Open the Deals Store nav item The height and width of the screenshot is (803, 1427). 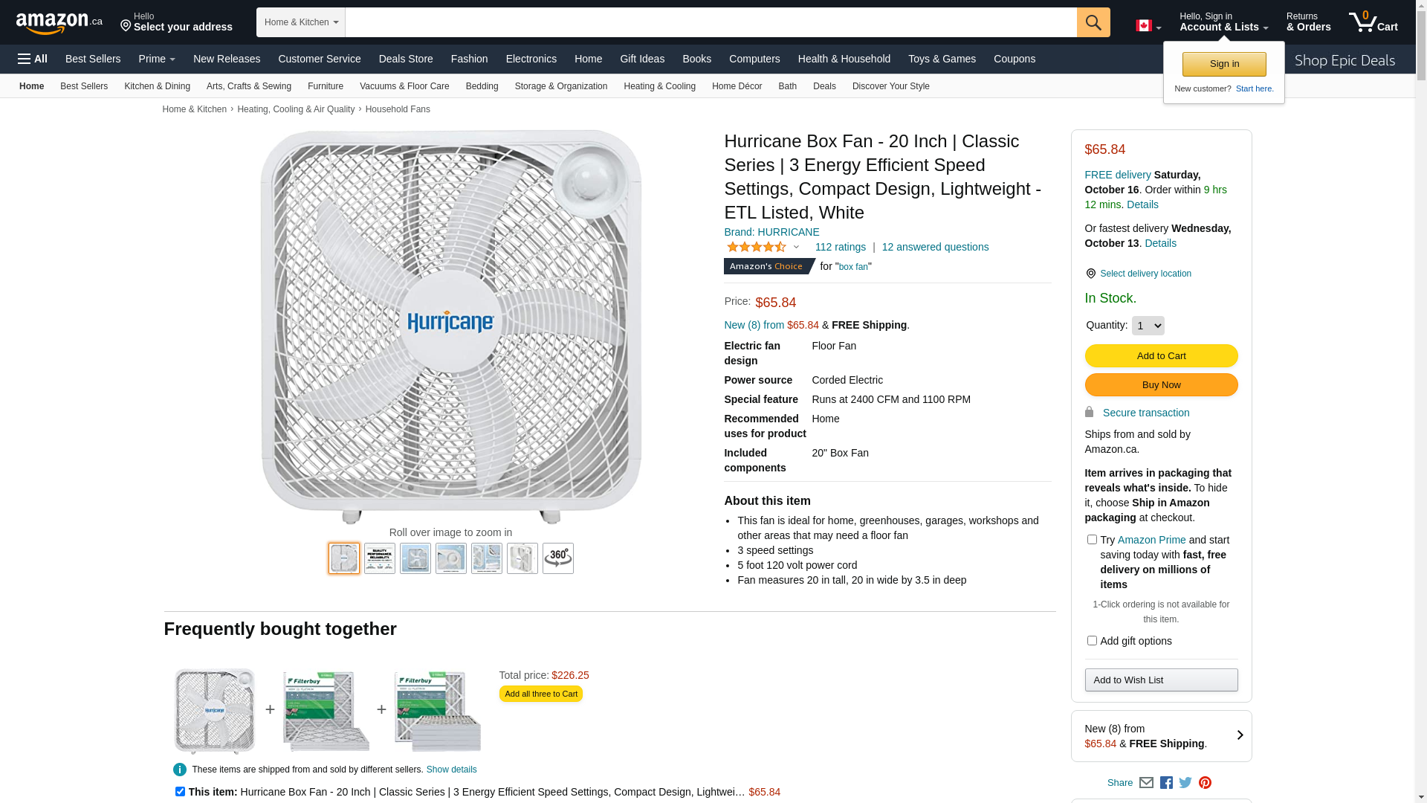(406, 59)
